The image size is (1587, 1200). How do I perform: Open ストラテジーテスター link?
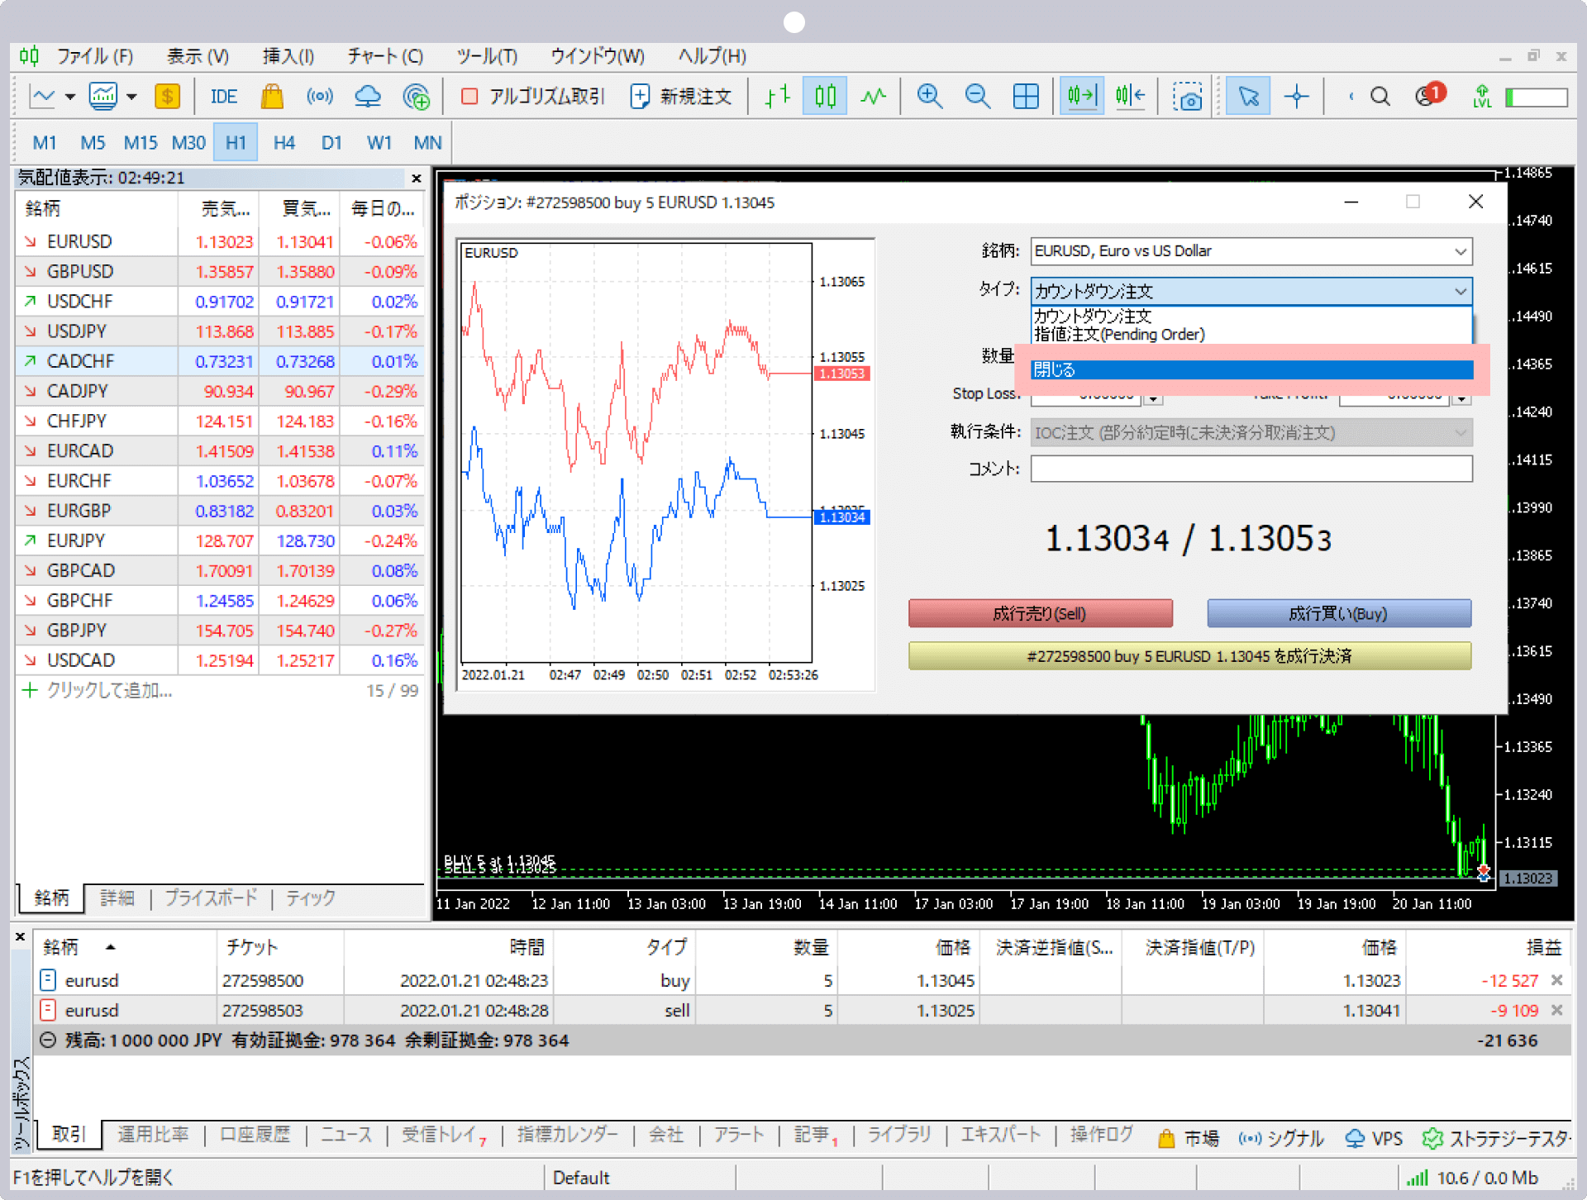tap(1495, 1138)
